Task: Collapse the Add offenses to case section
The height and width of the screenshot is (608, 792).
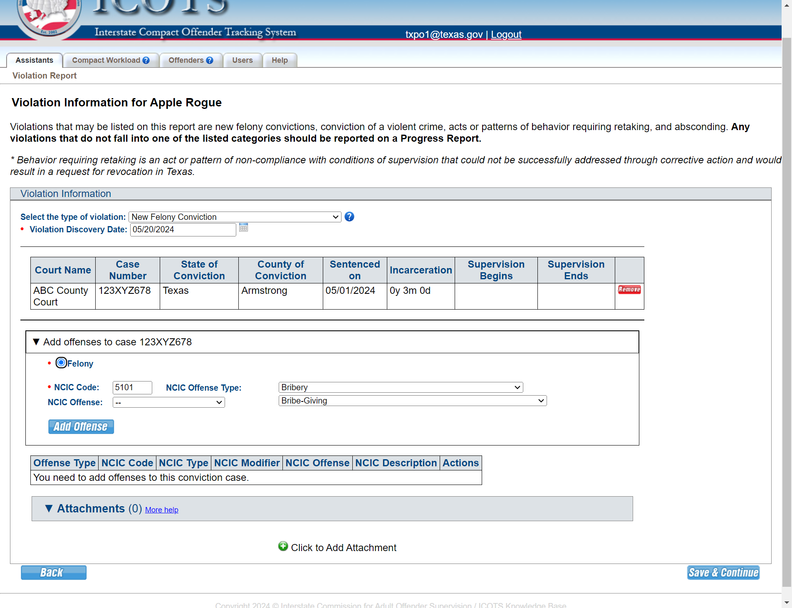Action: click(x=36, y=342)
